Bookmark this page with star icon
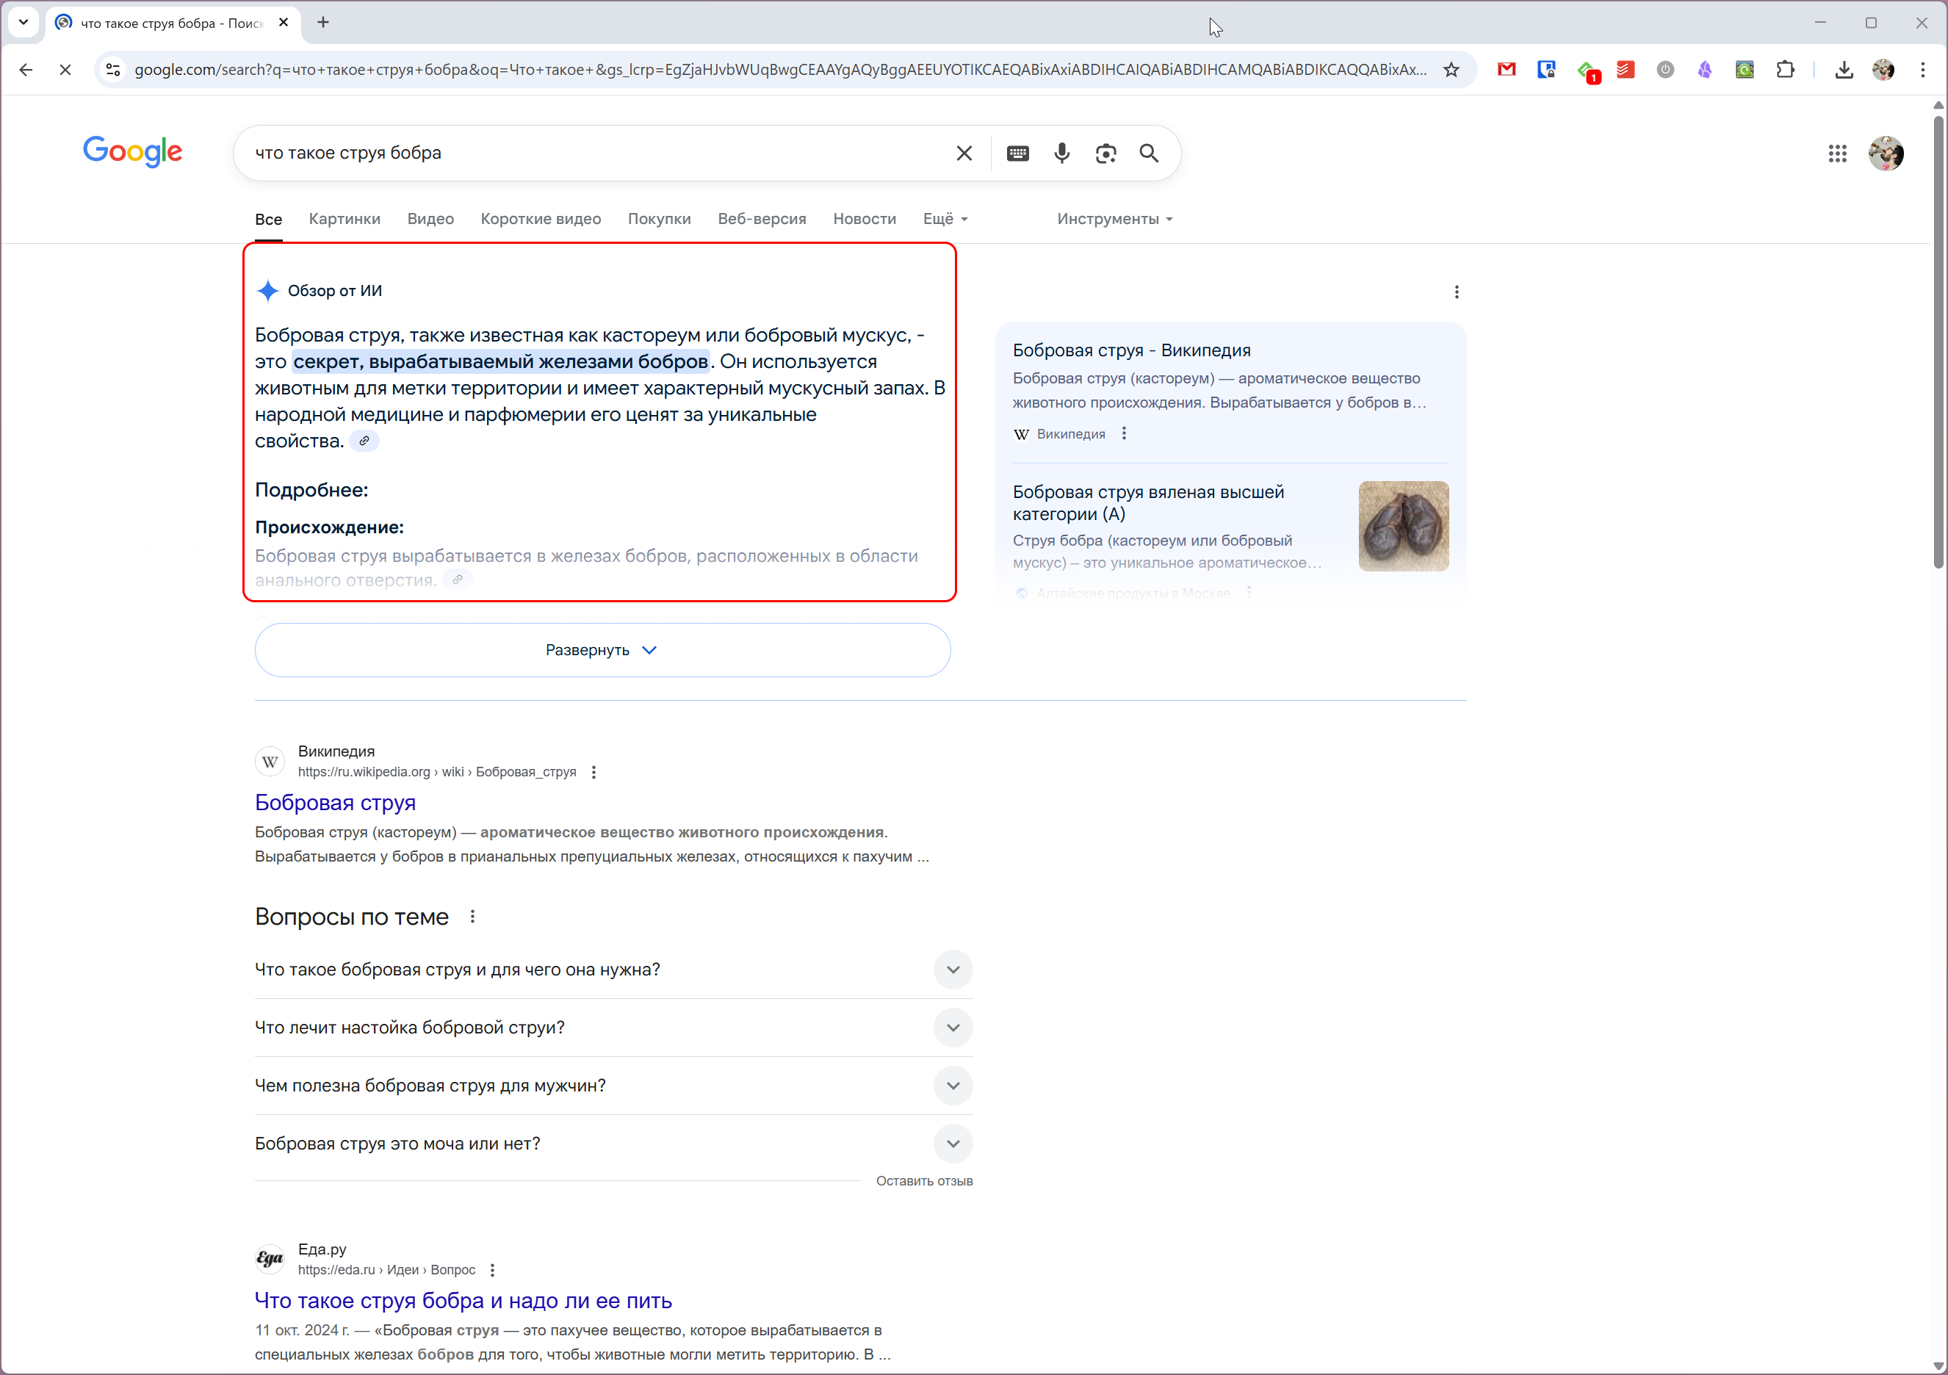 pyautogui.click(x=1451, y=70)
